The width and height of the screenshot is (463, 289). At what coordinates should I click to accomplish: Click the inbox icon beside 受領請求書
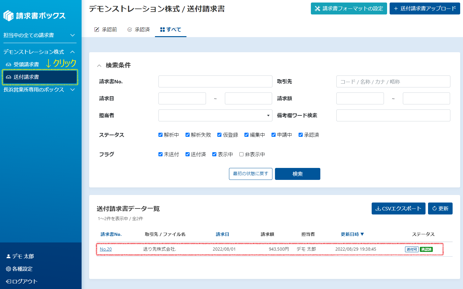coord(9,64)
